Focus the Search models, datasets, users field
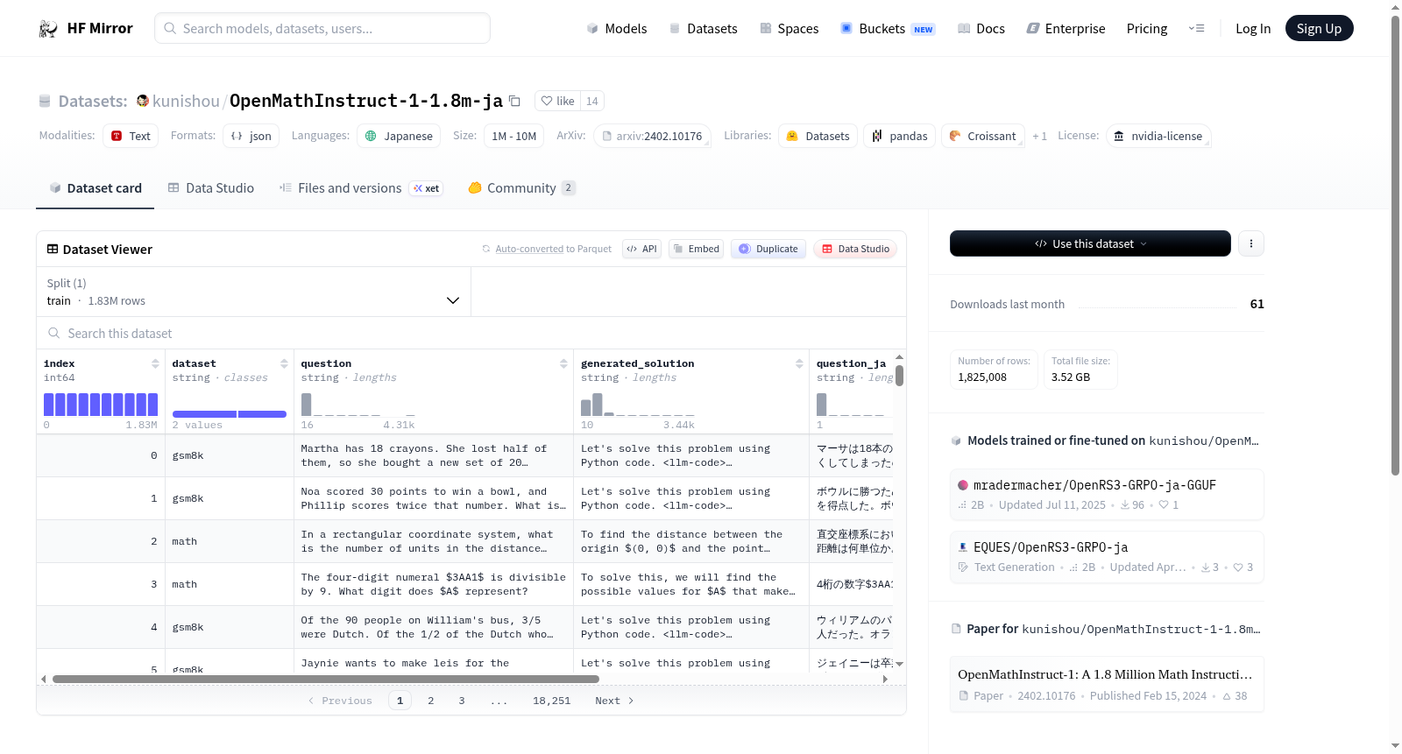 click(x=322, y=28)
